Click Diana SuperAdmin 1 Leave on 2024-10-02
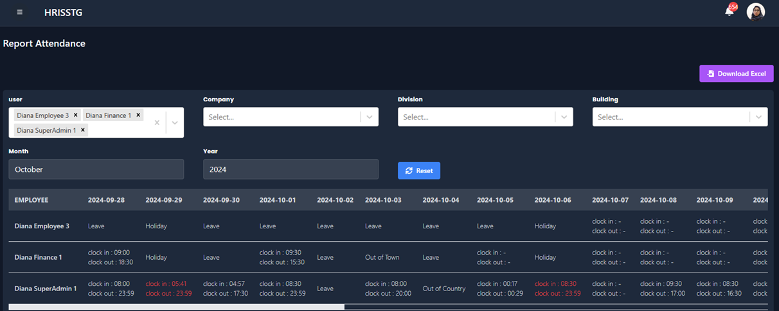 click(325, 289)
